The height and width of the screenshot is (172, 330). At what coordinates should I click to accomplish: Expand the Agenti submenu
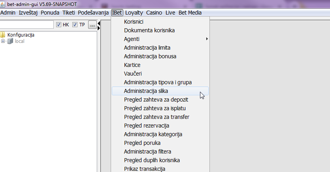[x=160, y=39]
